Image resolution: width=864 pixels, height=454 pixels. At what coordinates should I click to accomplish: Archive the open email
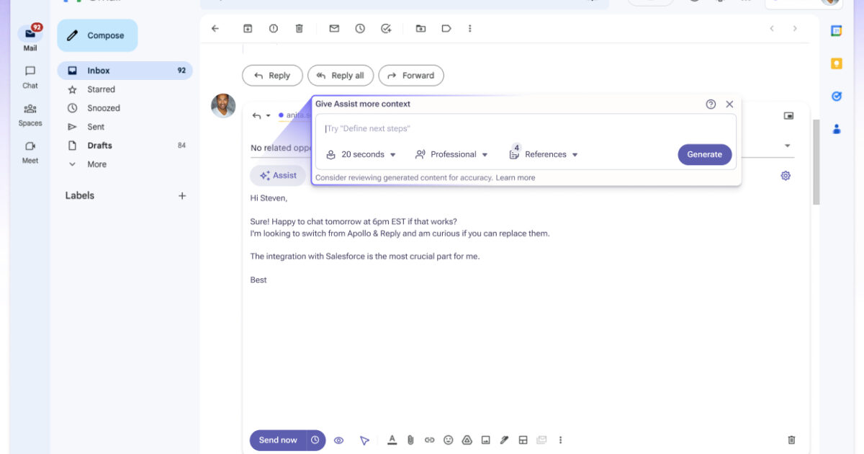[248, 28]
